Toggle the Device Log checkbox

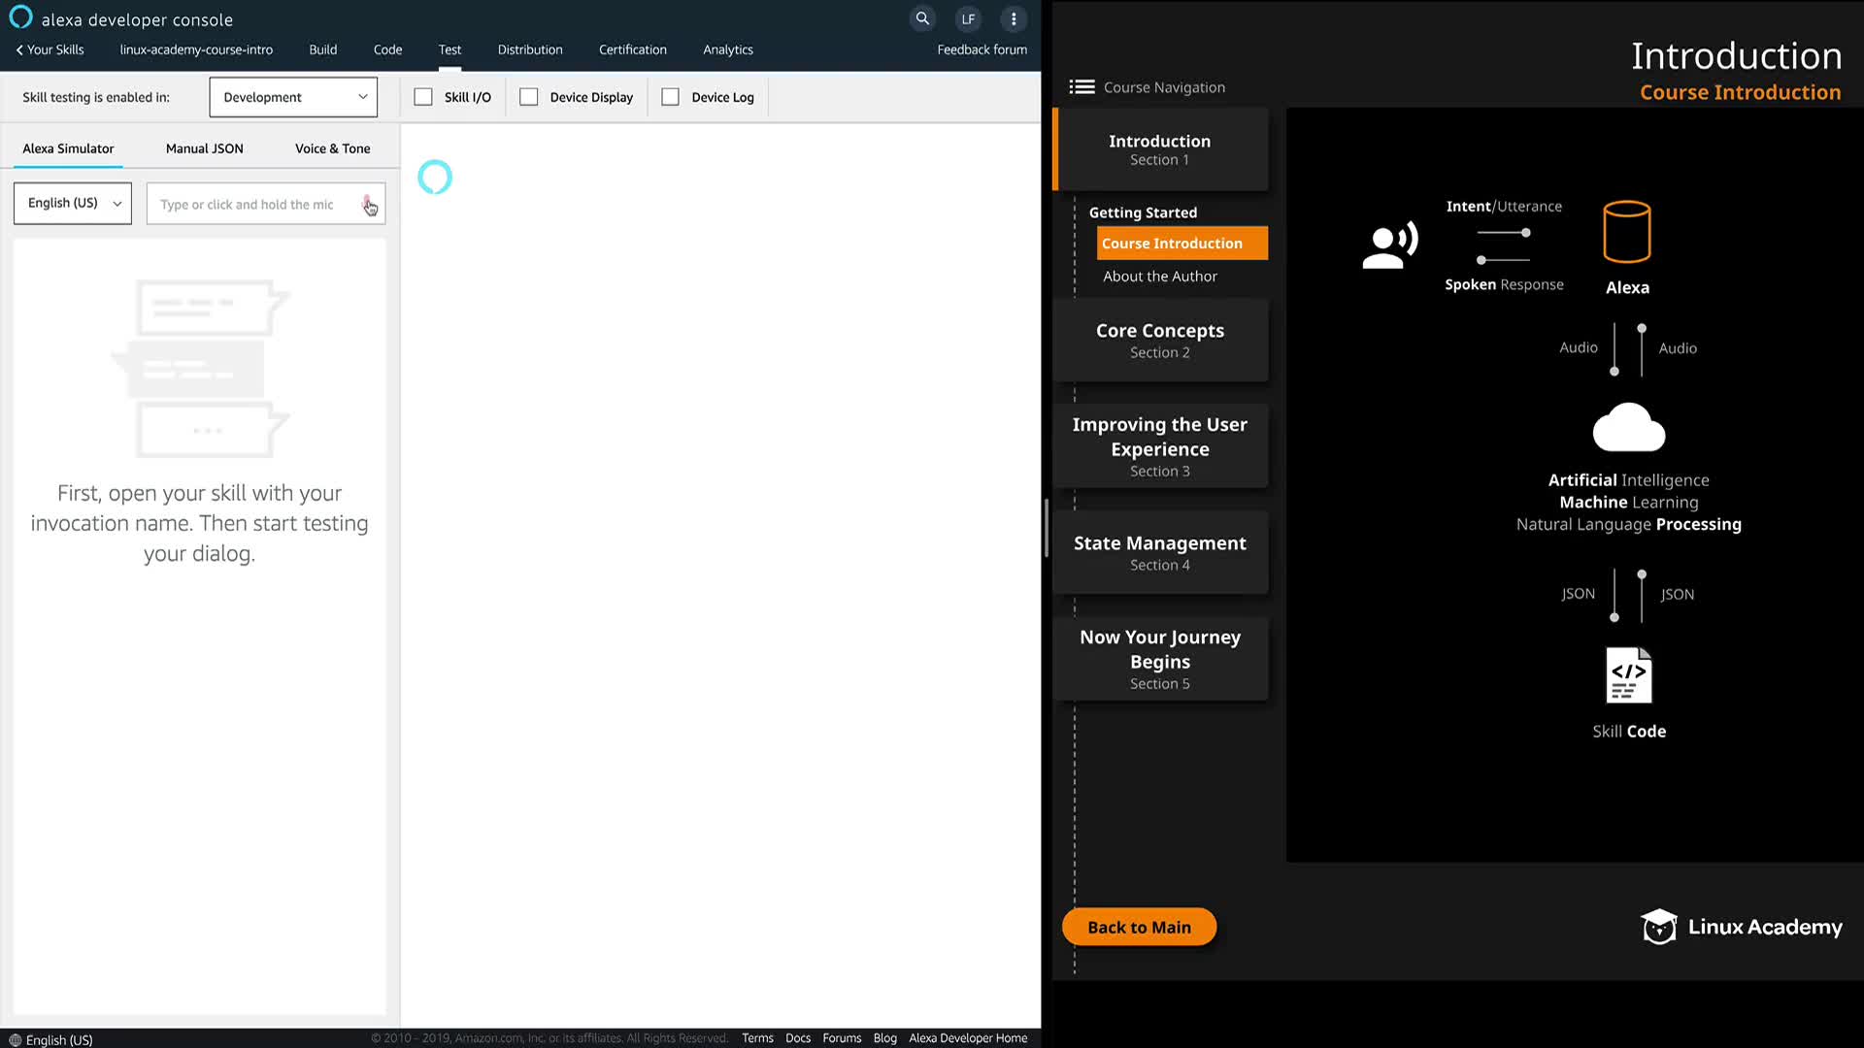pyautogui.click(x=671, y=97)
